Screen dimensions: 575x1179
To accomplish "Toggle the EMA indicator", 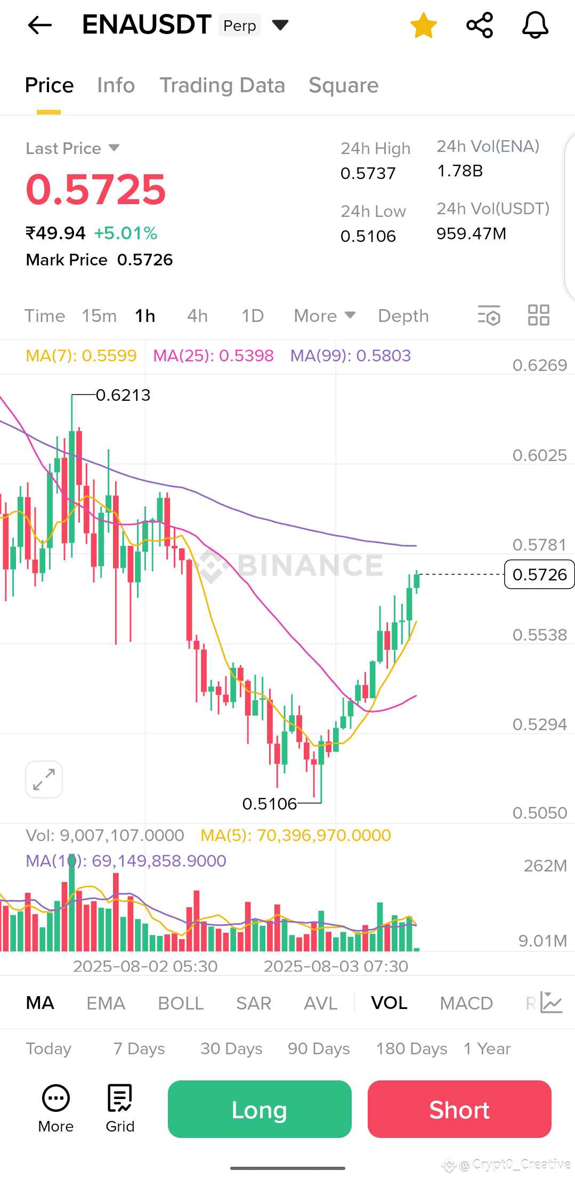I will coord(106,1003).
